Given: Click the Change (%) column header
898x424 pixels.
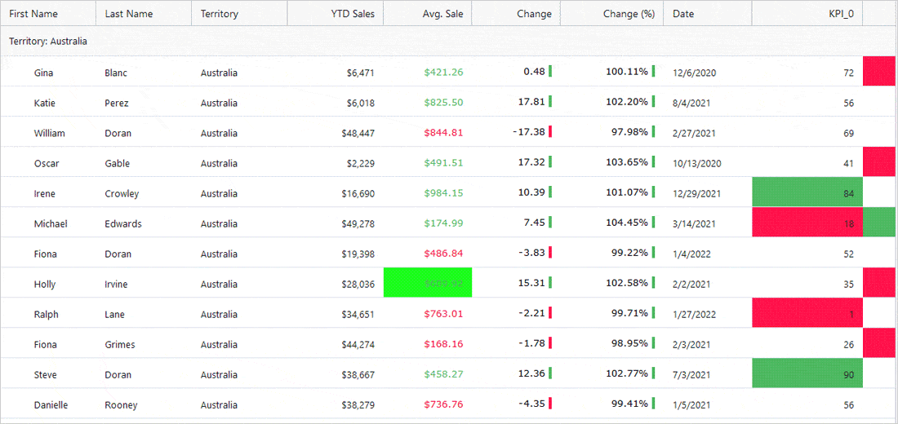Looking at the screenshot, I should pos(629,14).
